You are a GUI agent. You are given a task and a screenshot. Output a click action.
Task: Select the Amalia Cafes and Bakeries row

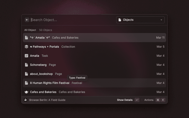tap(94, 38)
